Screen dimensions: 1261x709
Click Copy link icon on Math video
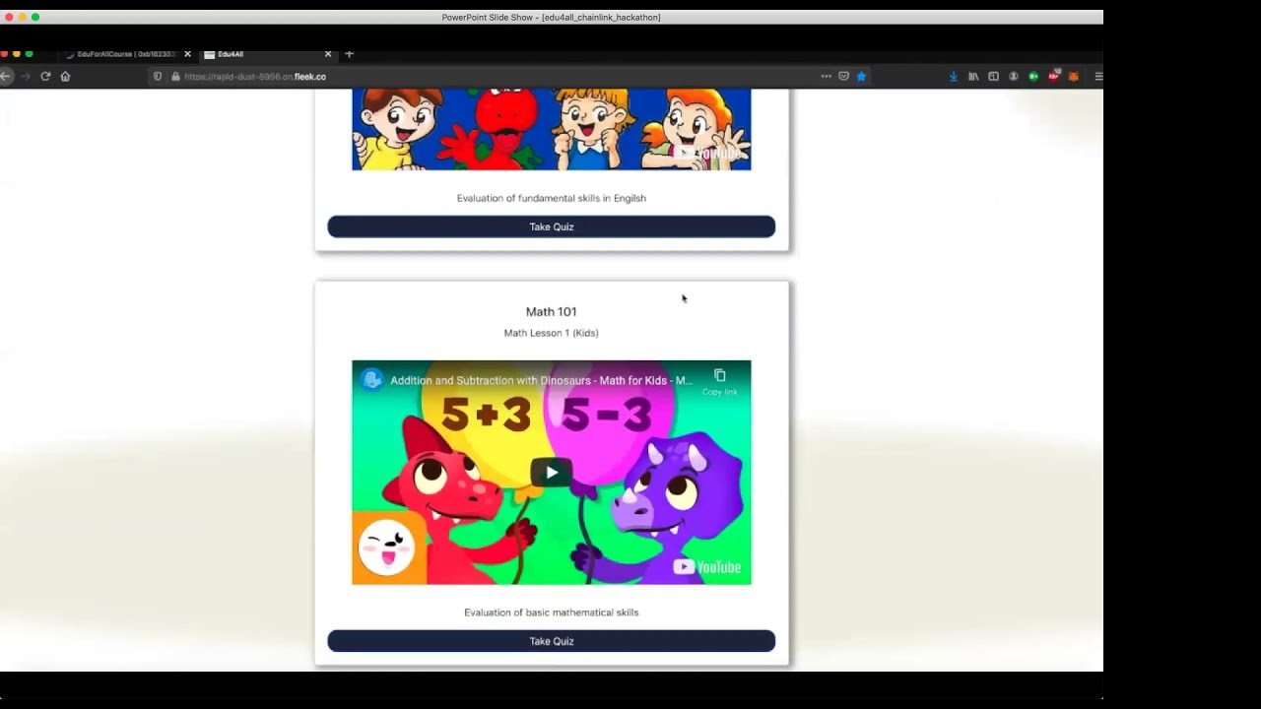(720, 382)
